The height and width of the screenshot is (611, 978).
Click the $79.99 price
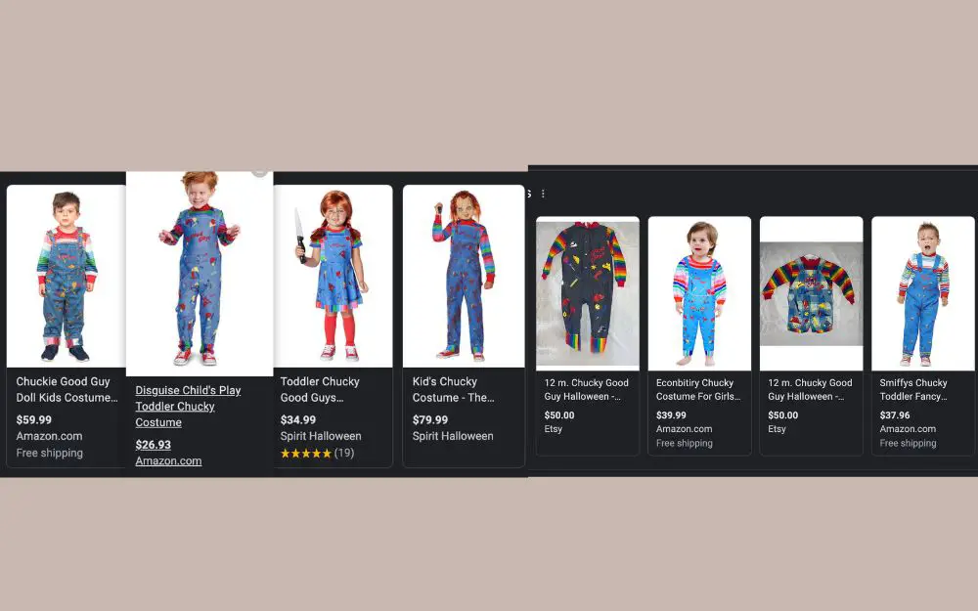[x=430, y=419]
